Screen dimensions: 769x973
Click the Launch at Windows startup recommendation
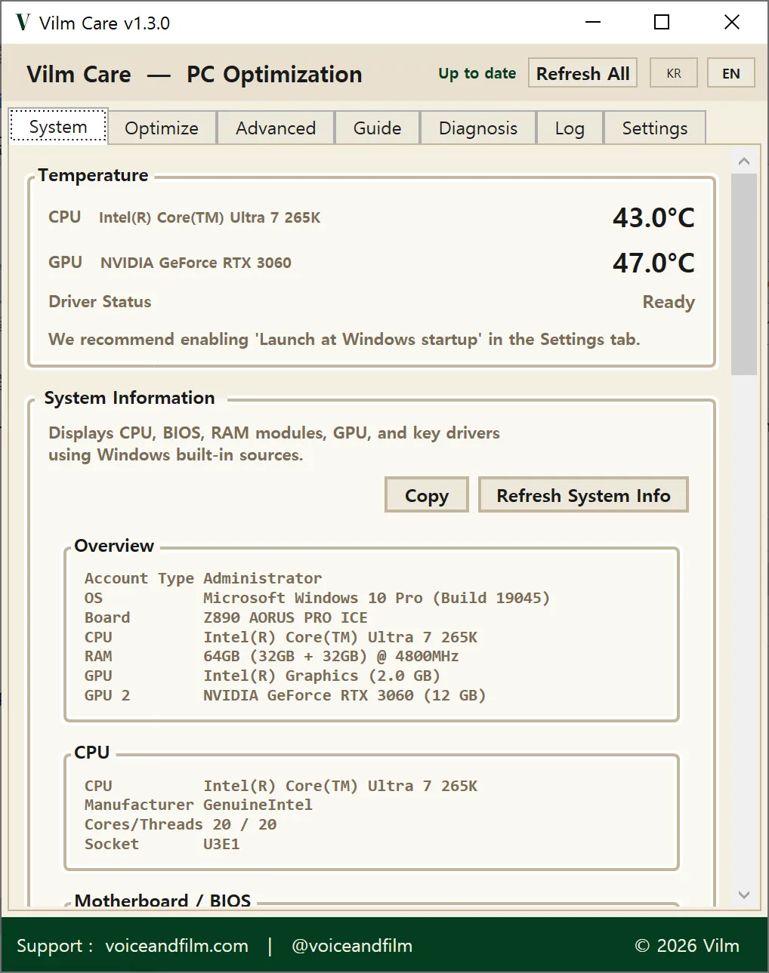click(x=344, y=340)
